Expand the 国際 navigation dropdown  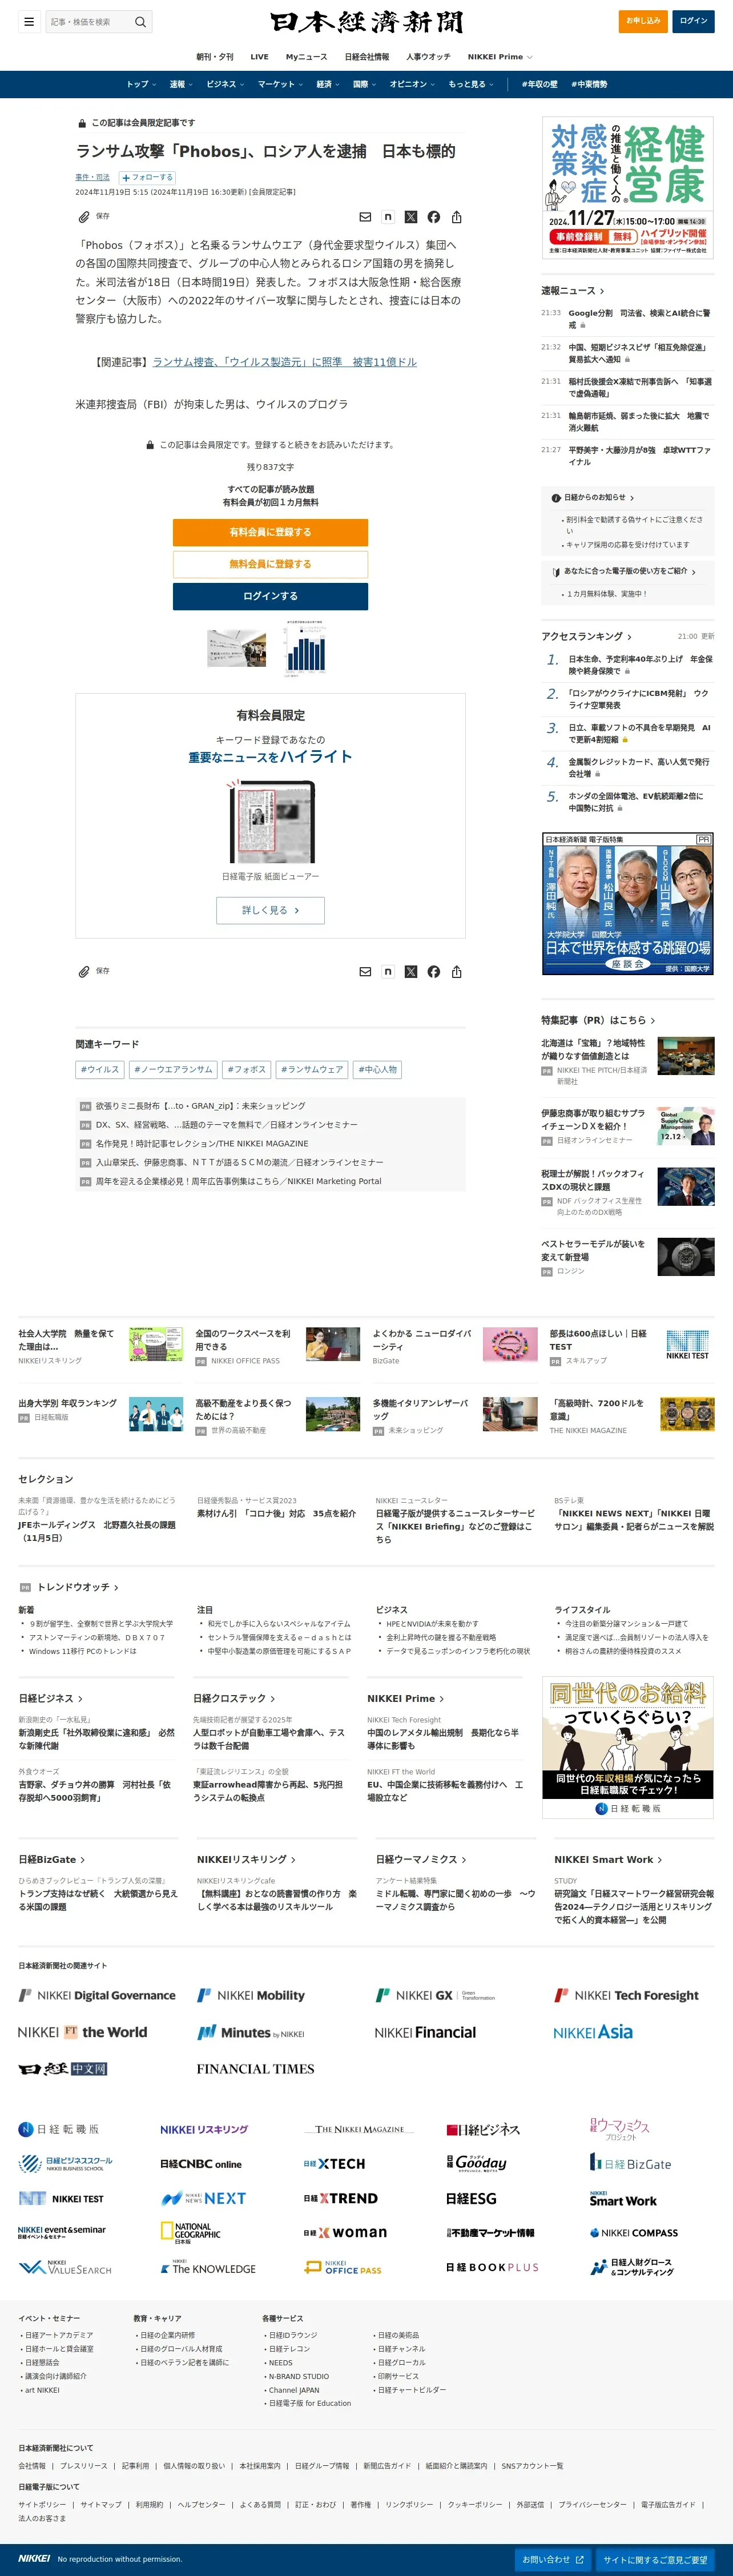pos(364,84)
